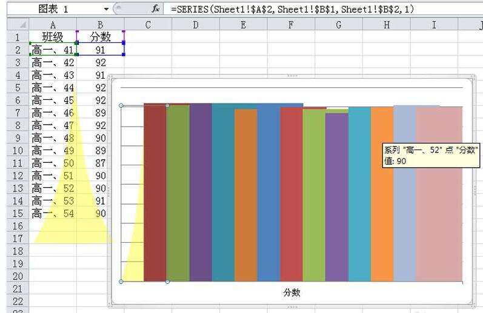Click the formula bar containing the SERIES formula
Image resolution: width=483 pixels, height=313 pixels.
(323, 9)
